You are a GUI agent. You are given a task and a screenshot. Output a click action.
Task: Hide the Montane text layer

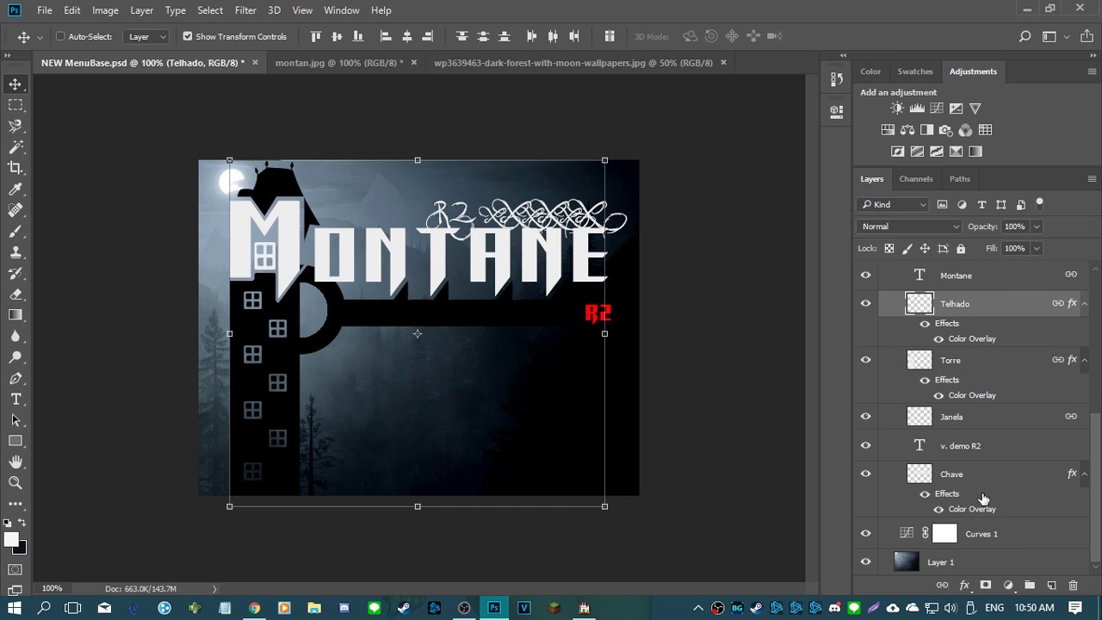(x=866, y=276)
